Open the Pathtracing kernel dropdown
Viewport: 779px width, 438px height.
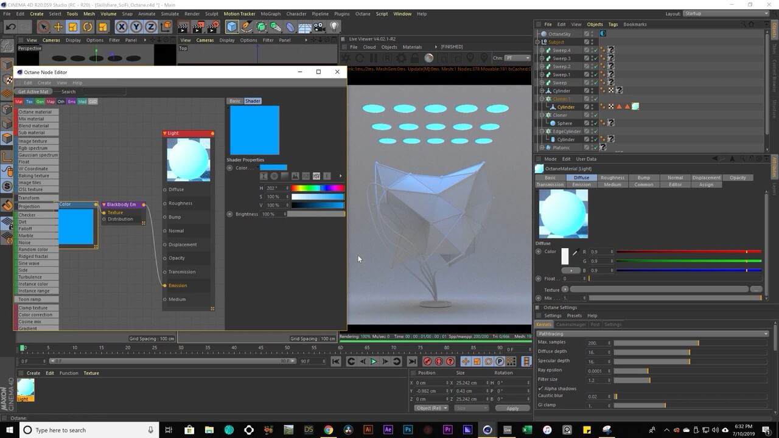(x=652, y=333)
